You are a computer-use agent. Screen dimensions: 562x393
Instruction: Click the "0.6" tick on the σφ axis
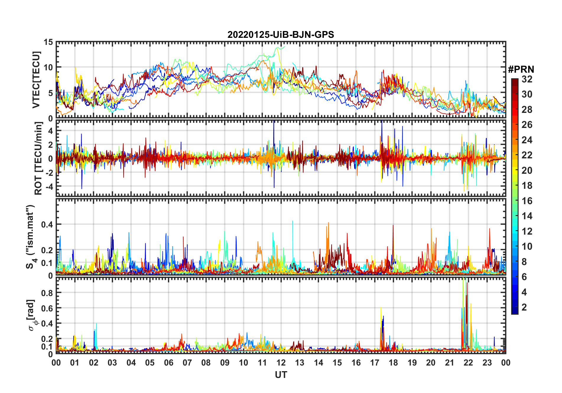47,308
